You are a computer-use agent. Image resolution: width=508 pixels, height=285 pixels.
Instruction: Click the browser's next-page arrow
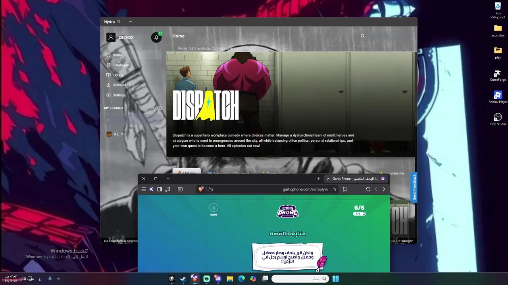pyautogui.click(x=376, y=189)
